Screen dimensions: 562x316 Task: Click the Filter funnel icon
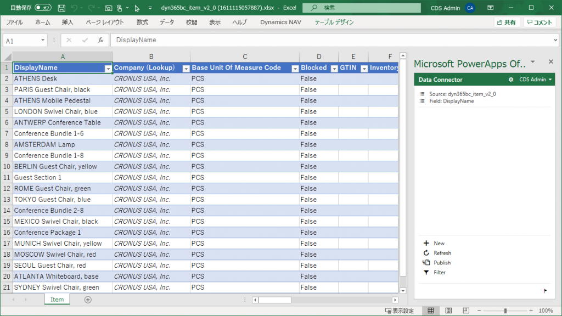click(x=426, y=272)
